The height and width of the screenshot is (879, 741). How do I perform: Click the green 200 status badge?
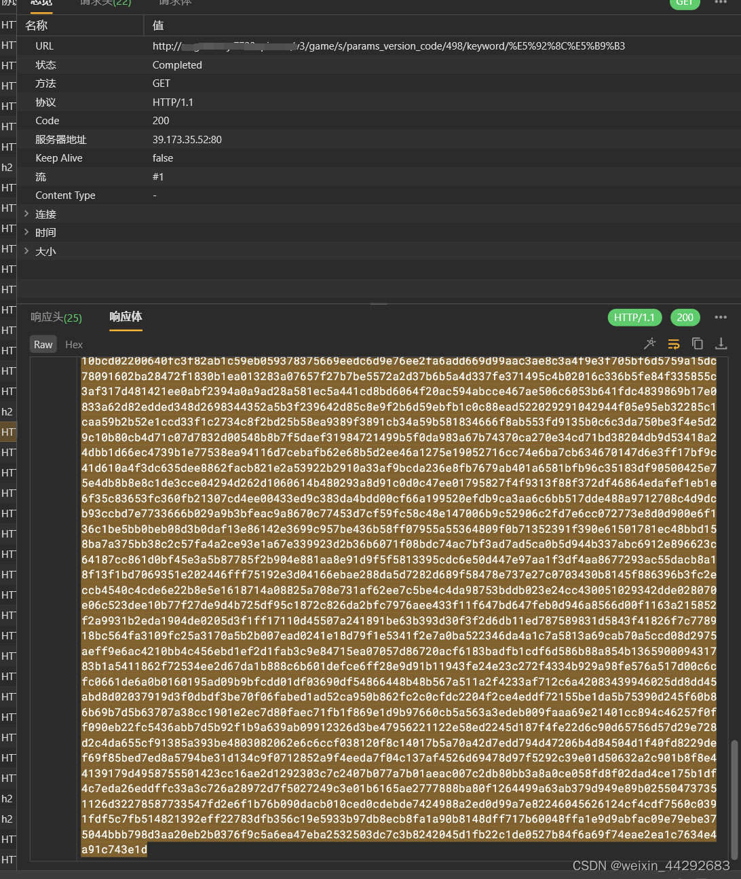coord(685,317)
